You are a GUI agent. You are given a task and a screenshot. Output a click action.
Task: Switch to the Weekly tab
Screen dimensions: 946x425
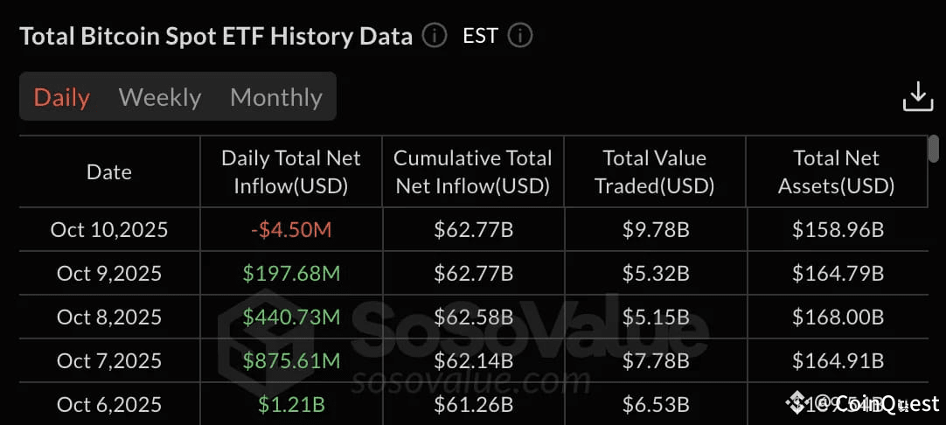(160, 97)
